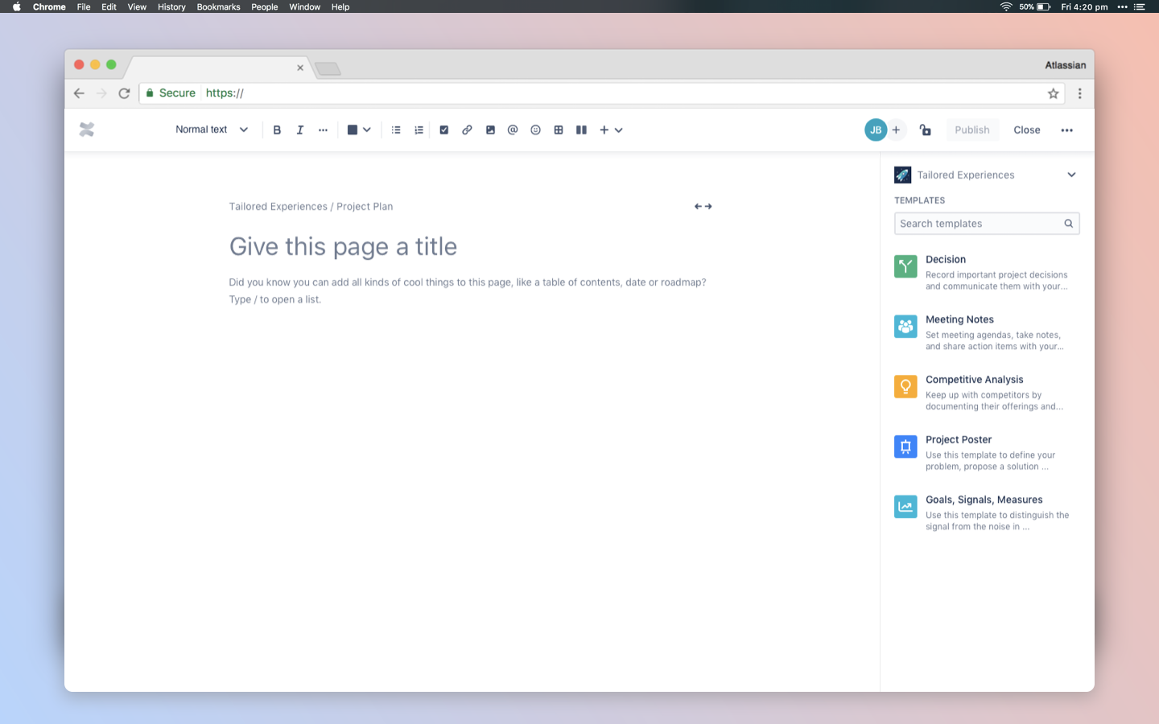Reload the browser page

tap(124, 93)
